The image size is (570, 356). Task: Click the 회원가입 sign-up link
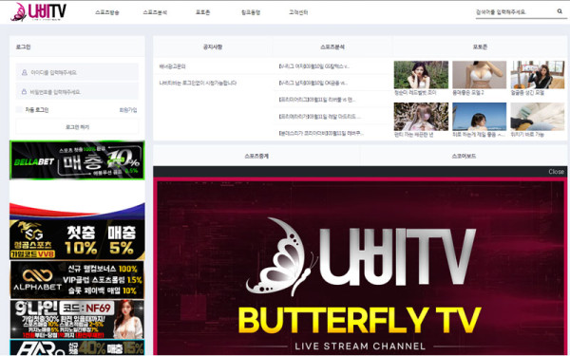(128, 110)
